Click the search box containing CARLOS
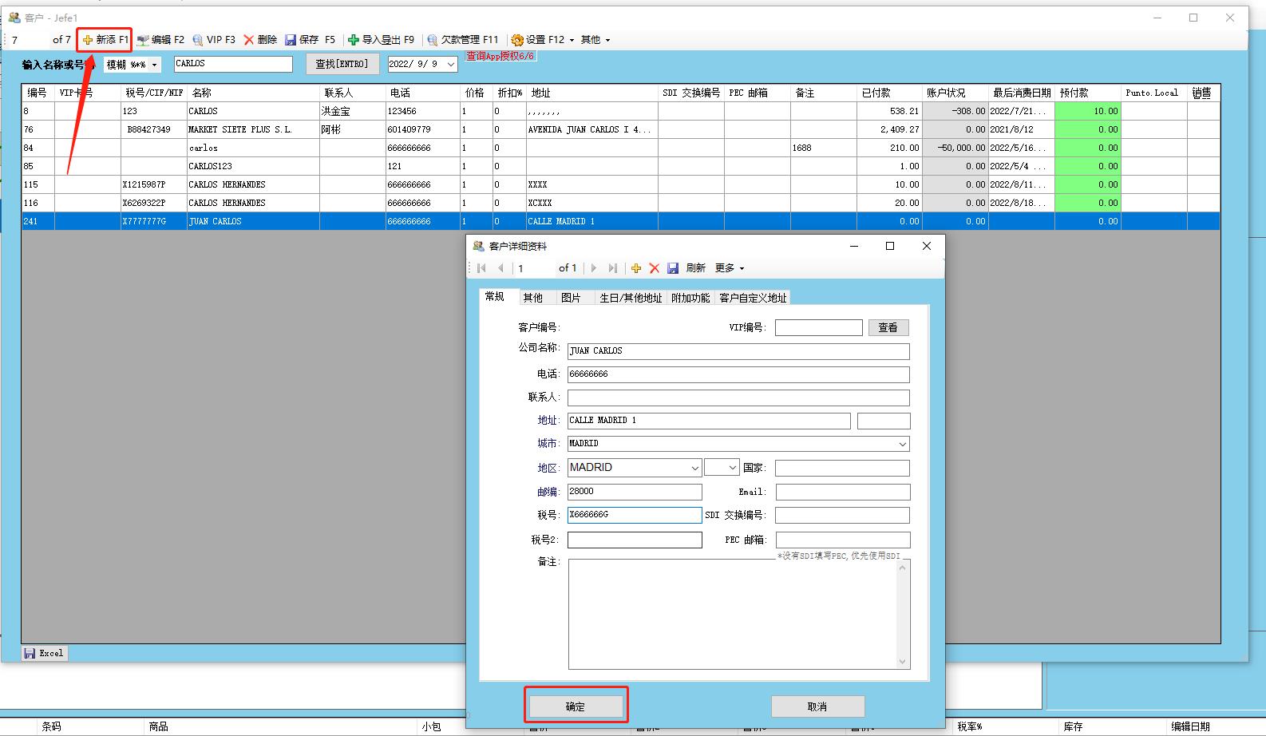 point(233,64)
